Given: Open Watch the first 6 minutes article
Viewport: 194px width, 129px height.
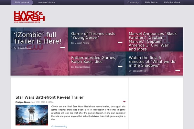Looking at the screenshot, I should [152, 62].
